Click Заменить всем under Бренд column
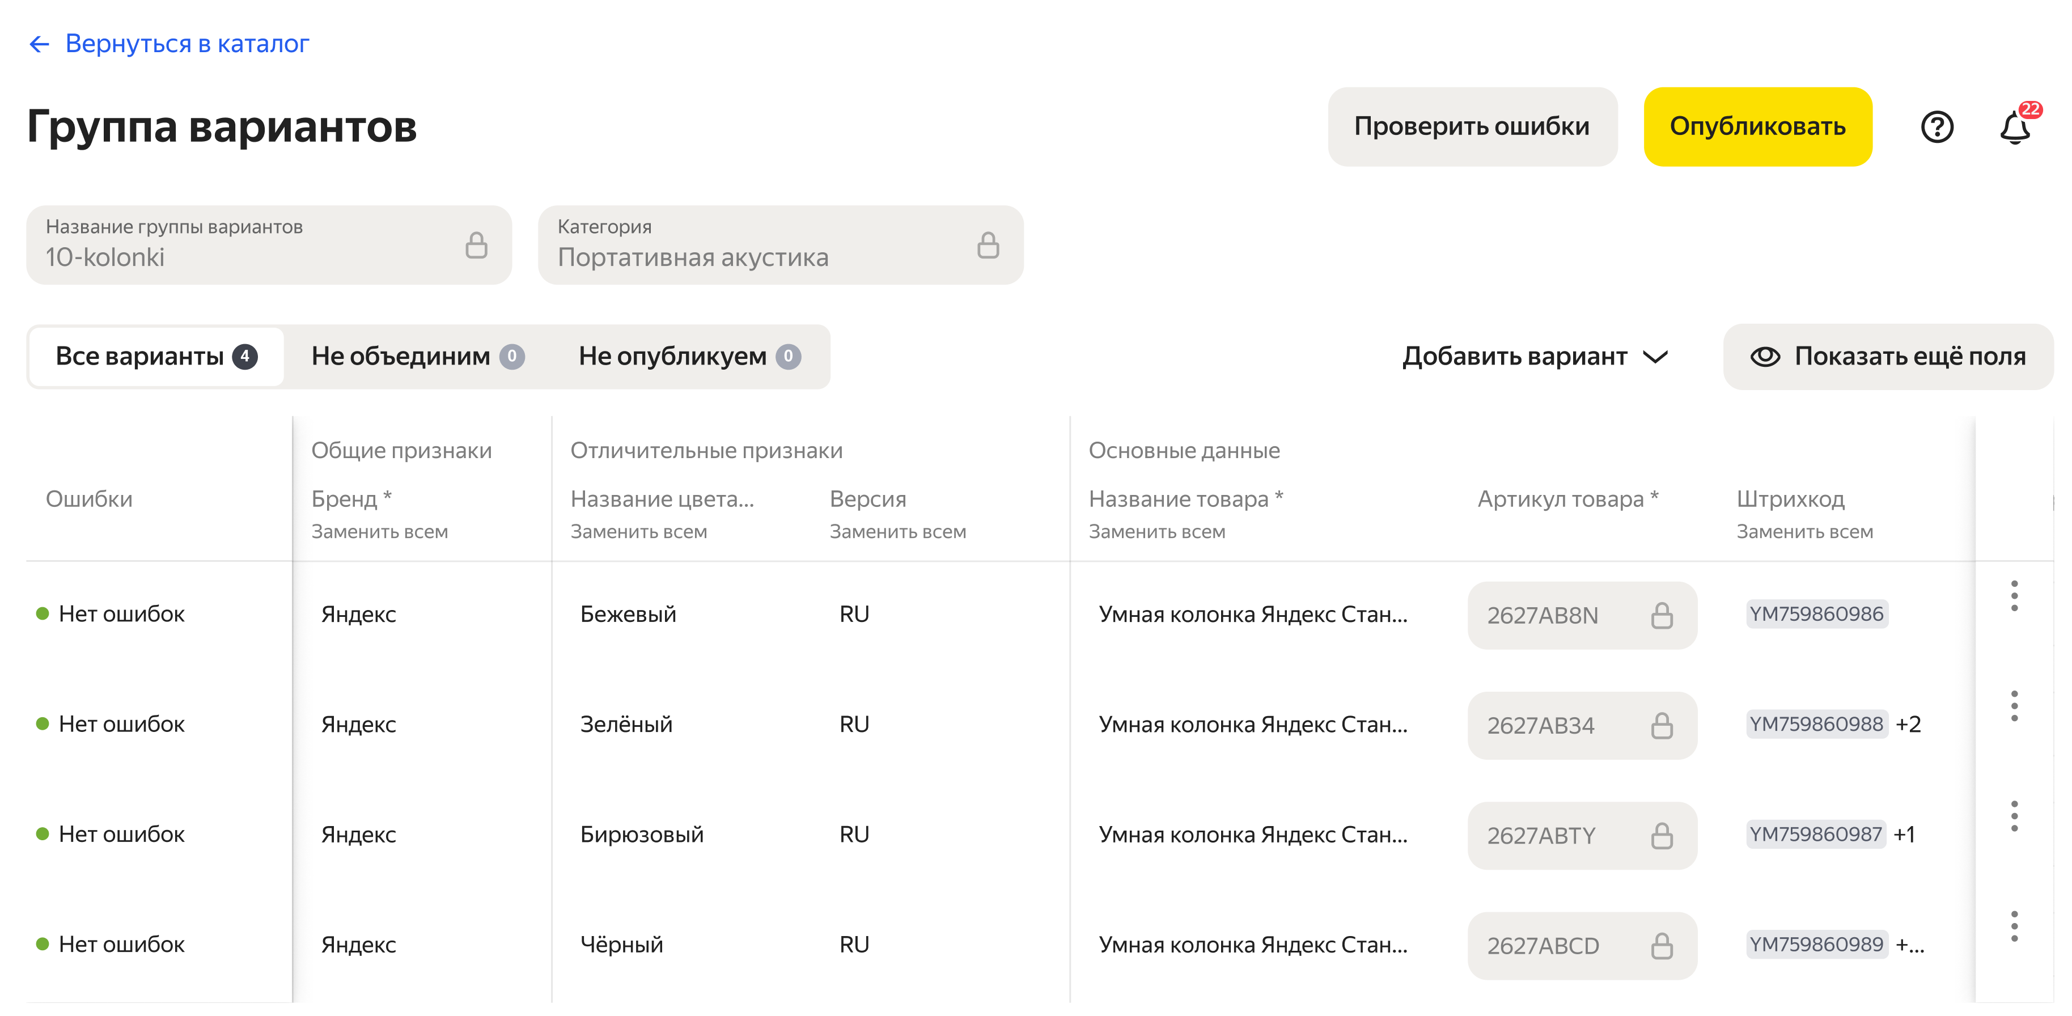 pyautogui.click(x=380, y=532)
